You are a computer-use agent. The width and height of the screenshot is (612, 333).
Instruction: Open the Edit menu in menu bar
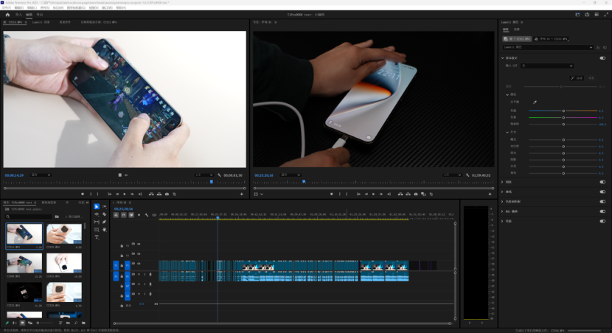click(x=18, y=7)
